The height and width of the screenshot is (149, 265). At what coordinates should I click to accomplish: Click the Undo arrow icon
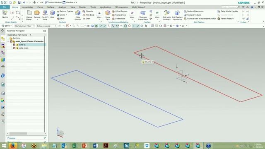click(24, 2)
